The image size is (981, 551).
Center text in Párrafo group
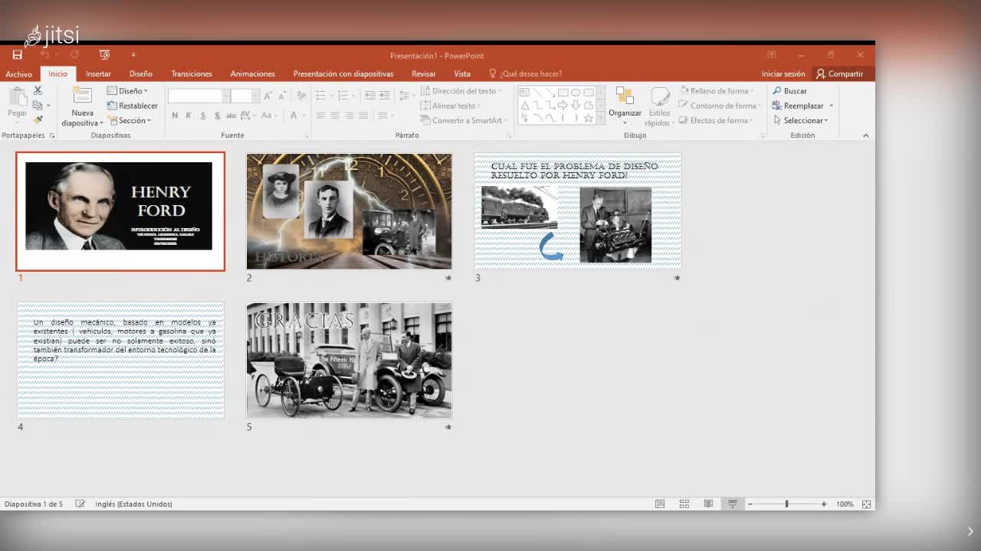point(335,116)
